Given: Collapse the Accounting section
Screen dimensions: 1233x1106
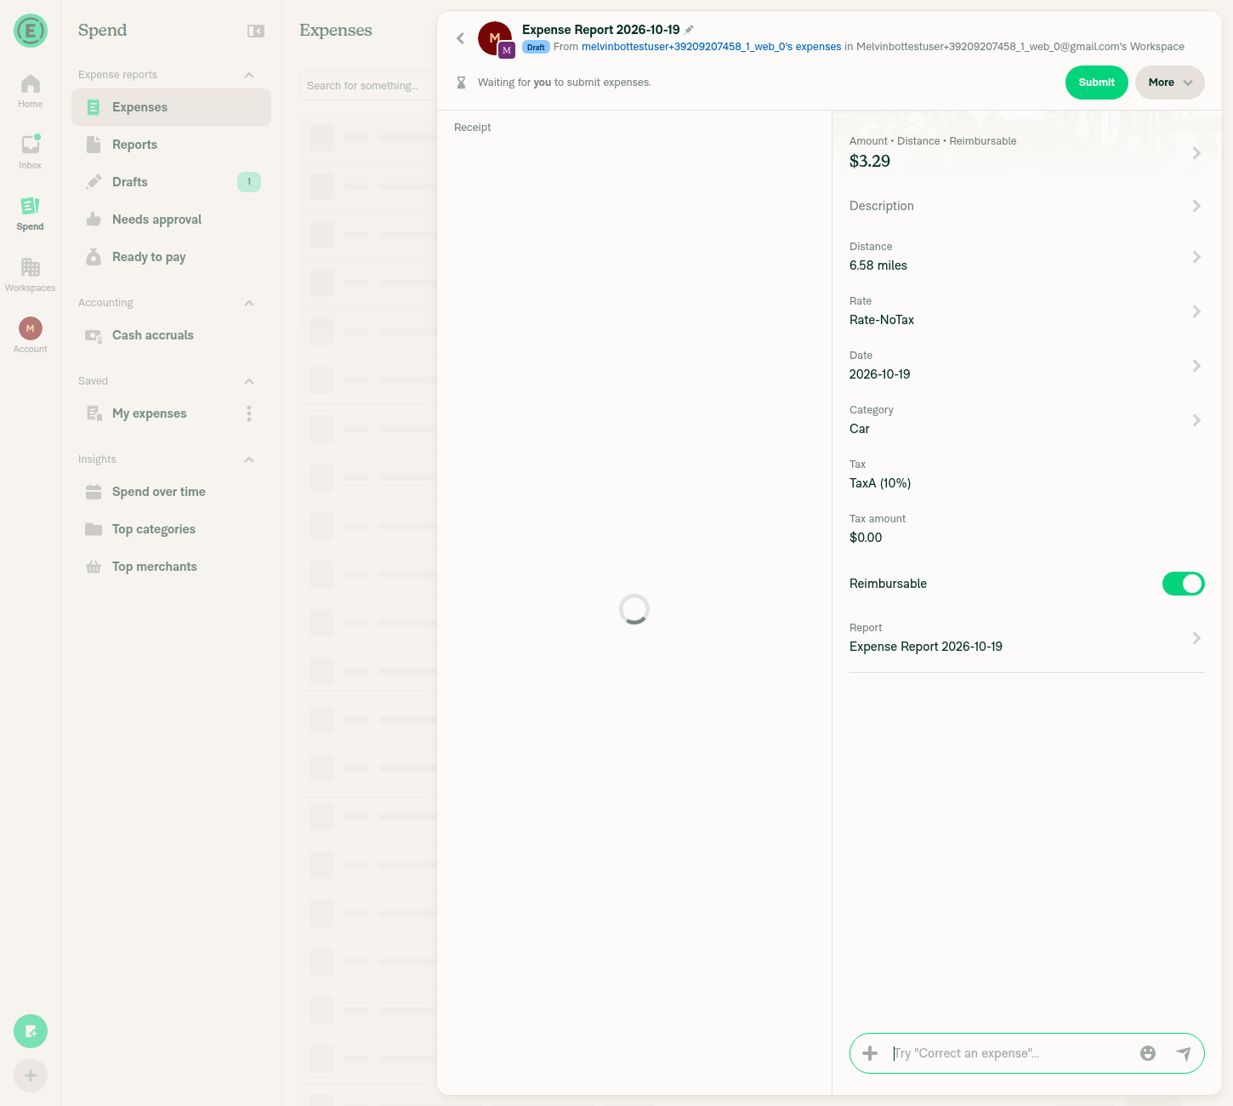Looking at the screenshot, I should (249, 303).
